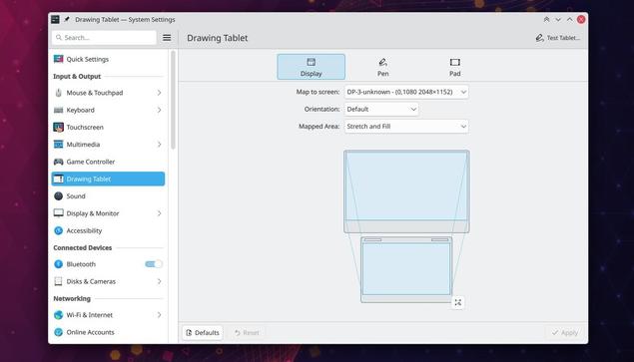Click the Apply button
Viewport: 634px width, 362px height.
565,332
